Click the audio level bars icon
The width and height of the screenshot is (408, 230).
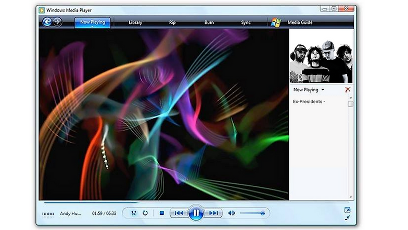(48, 213)
